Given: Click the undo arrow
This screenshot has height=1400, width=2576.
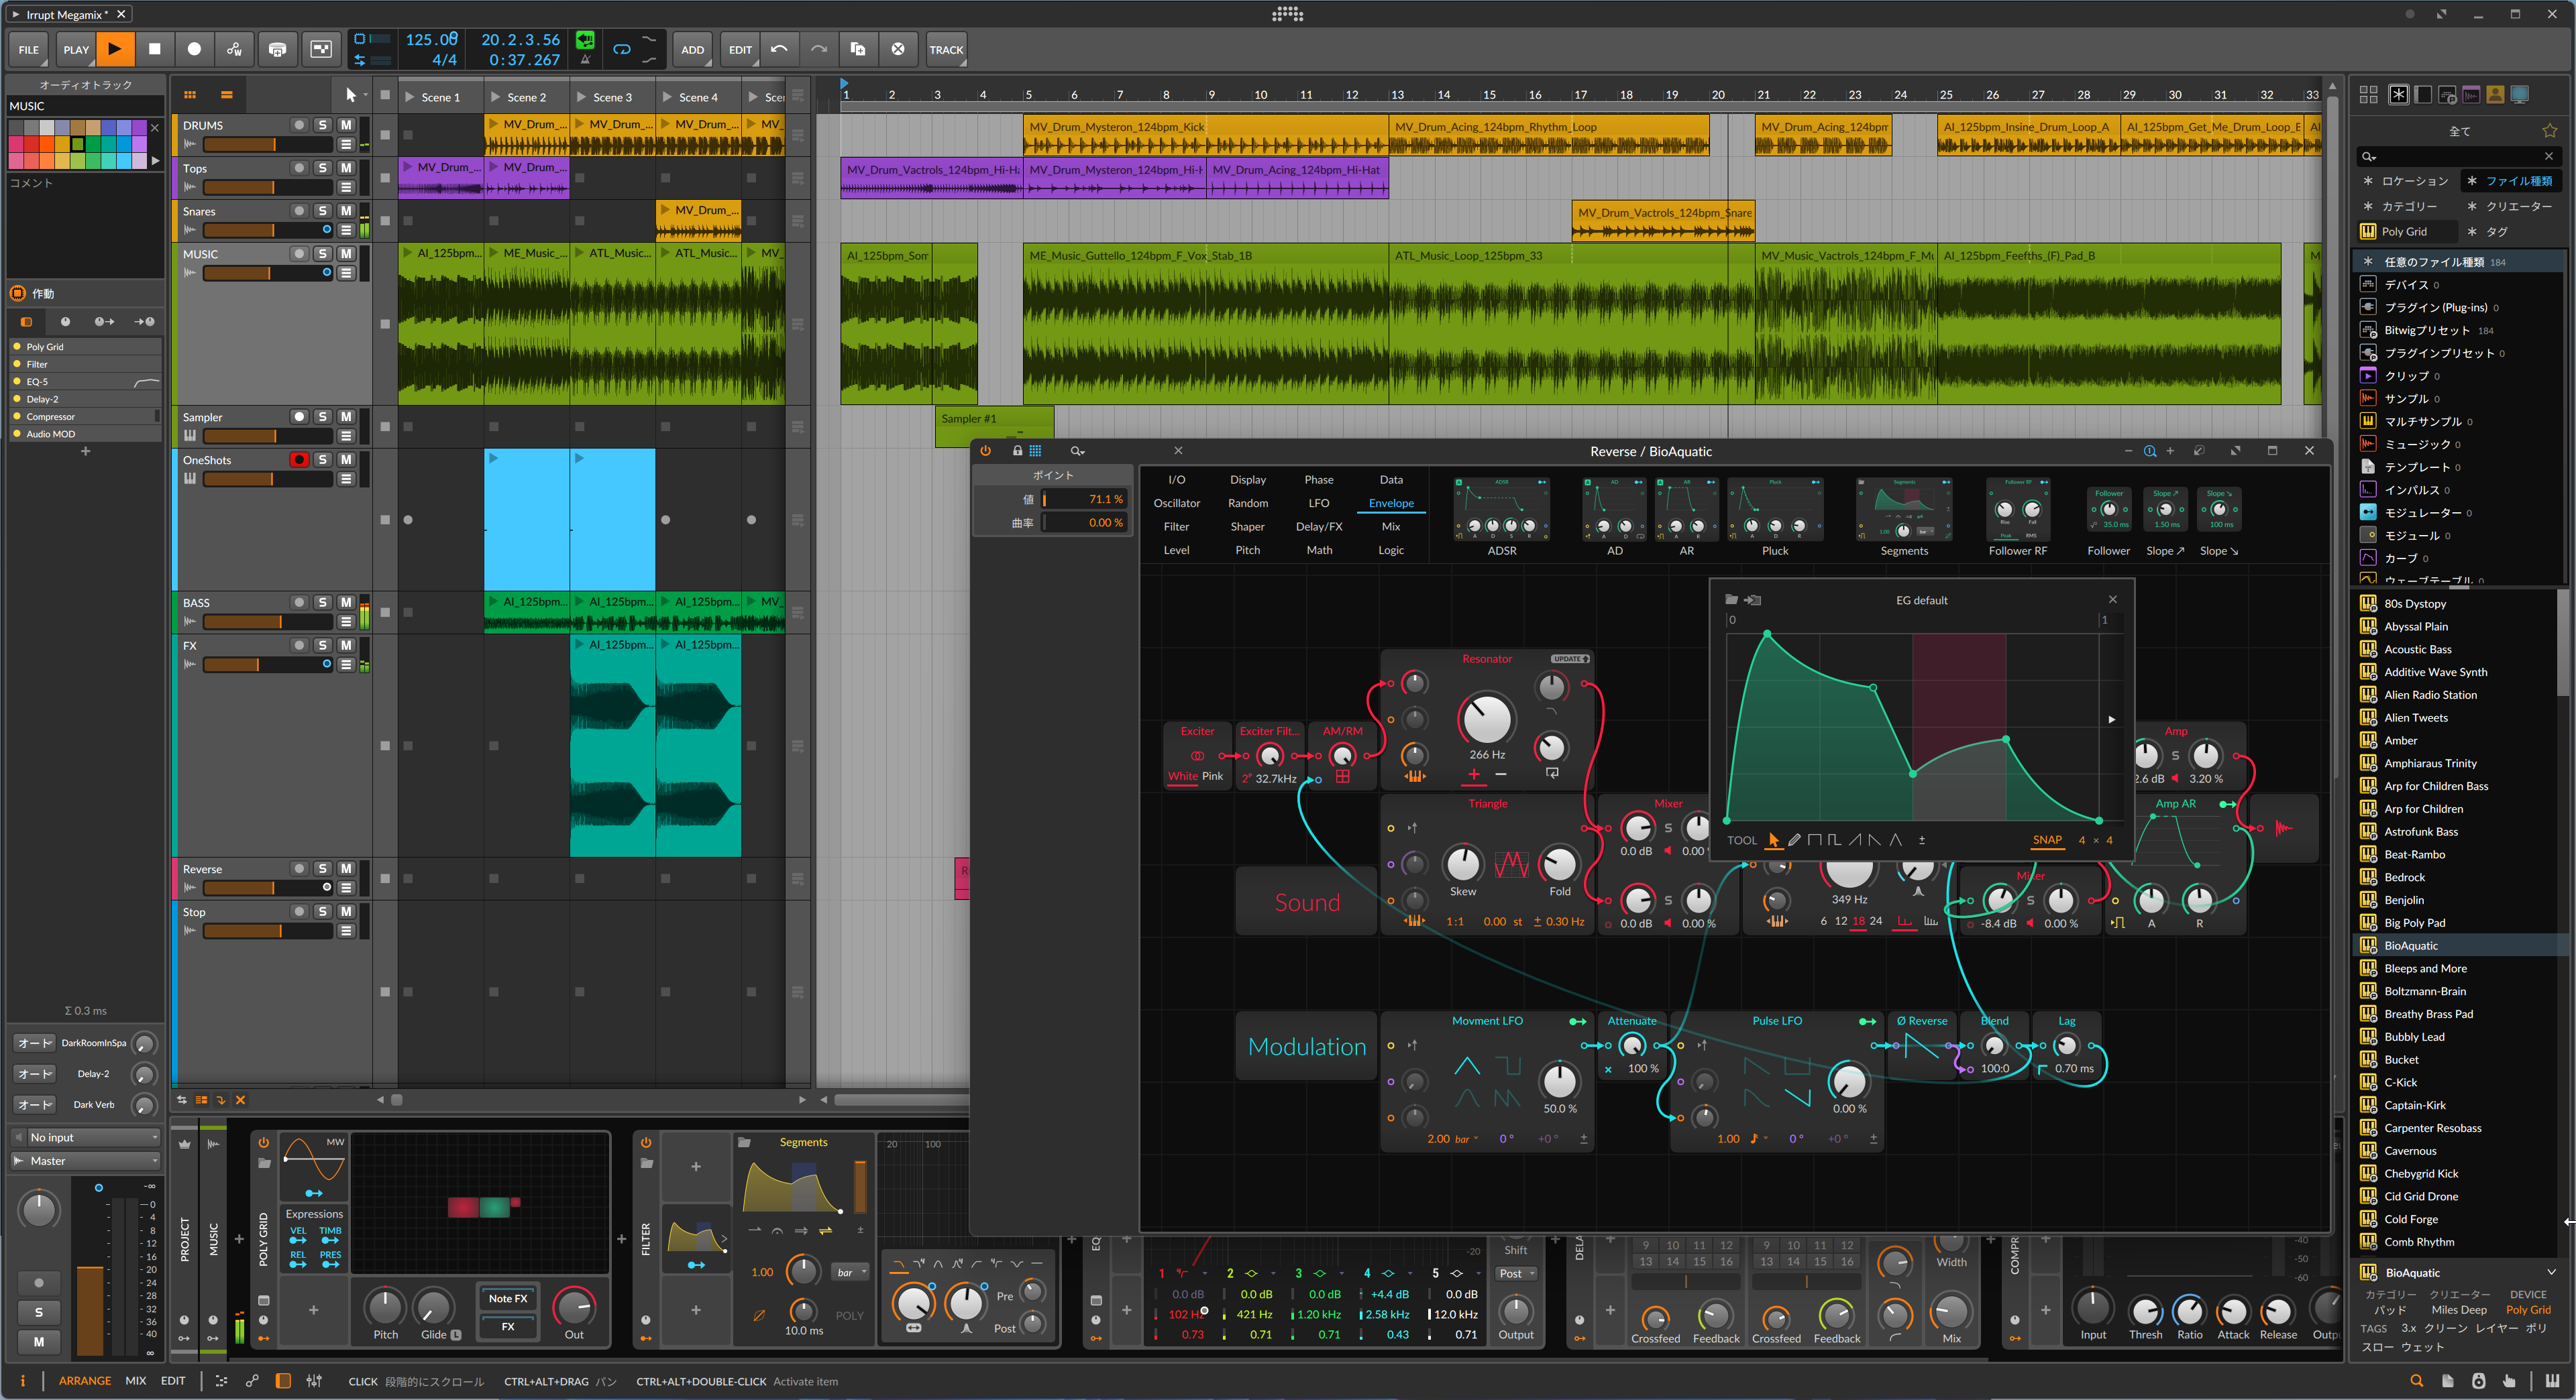Looking at the screenshot, I should pyautogui.click(x=779, y=49).
